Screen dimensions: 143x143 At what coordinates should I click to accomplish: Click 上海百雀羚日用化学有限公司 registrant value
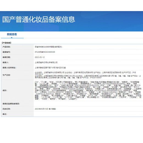46,62
